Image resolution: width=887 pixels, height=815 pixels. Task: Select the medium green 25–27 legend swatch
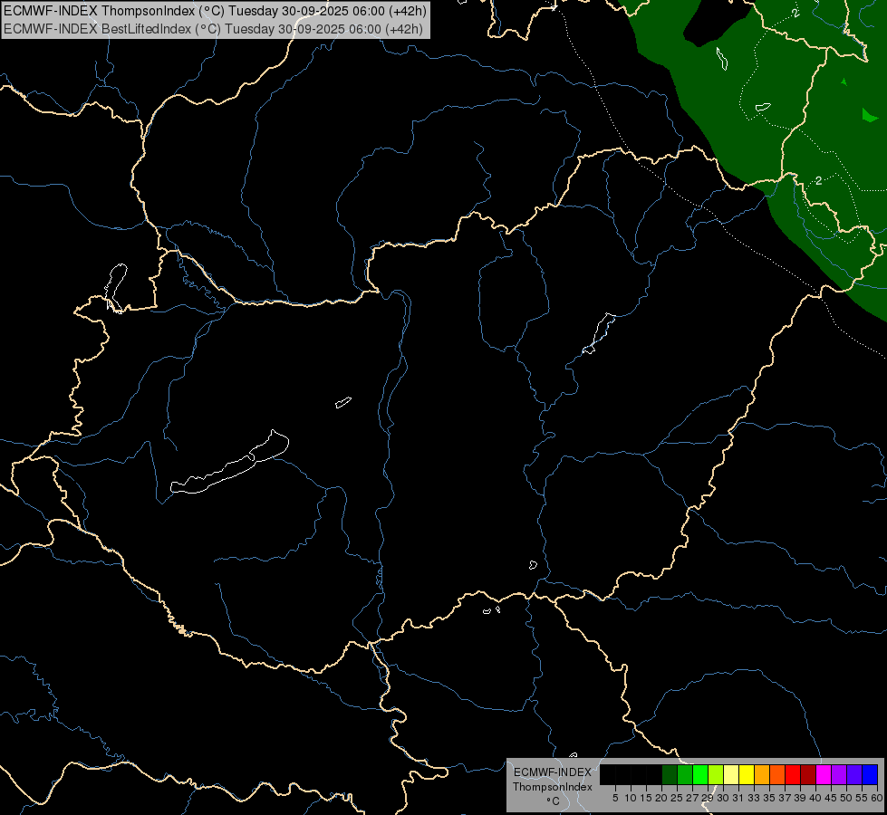685,775
